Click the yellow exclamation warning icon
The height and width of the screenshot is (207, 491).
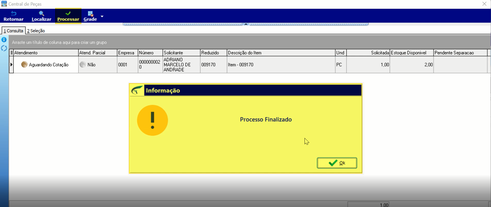tap(152, 120)
